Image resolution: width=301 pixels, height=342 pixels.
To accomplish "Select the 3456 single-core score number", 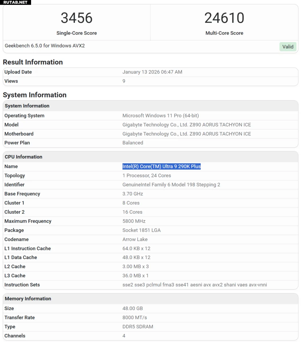I will tap(77, 18).
